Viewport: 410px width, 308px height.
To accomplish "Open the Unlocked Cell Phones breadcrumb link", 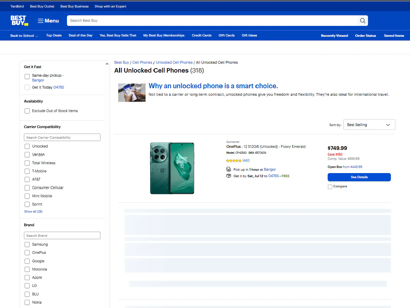I will pos(174,62).
